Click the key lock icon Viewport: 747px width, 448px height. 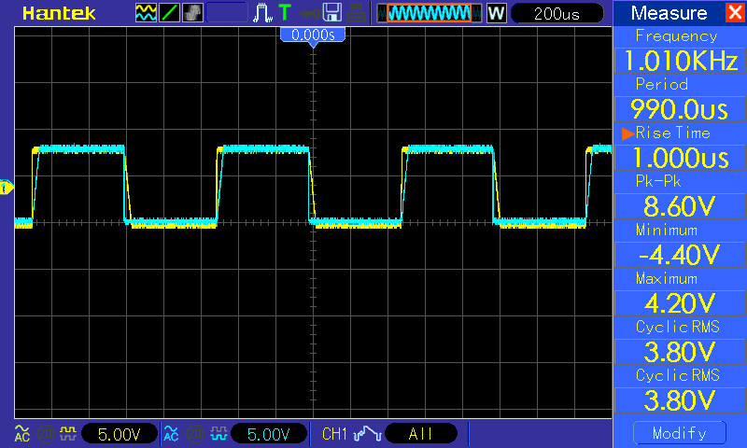coord(310,13)
